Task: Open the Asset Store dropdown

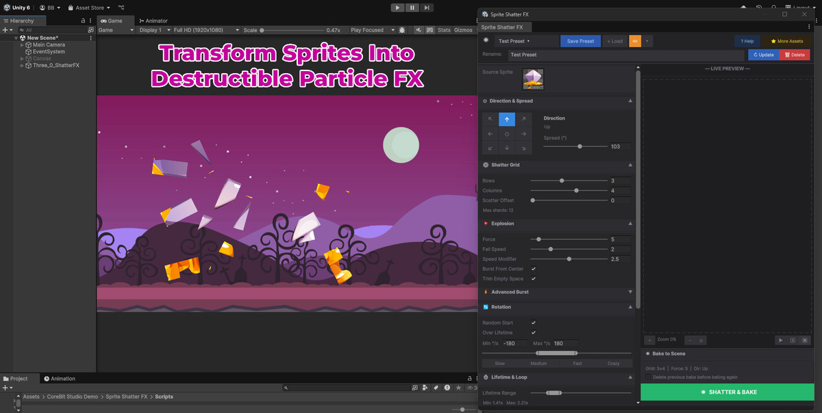Action: point(88,8)
